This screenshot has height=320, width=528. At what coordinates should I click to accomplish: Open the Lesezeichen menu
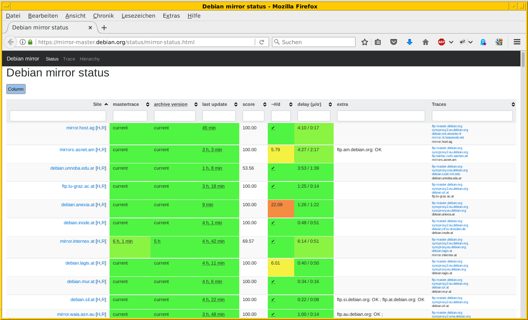[138, 16]
